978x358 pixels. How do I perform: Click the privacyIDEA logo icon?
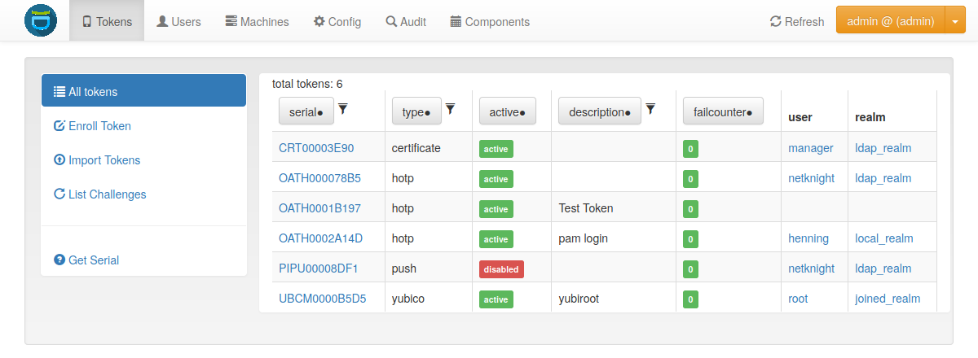tap(41, 21)
